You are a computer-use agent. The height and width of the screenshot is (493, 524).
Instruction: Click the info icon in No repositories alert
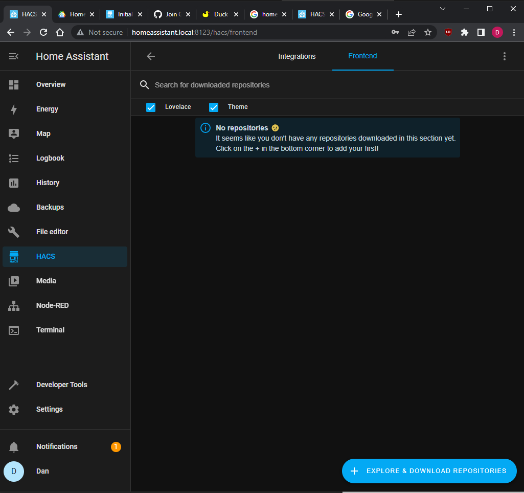205,128
